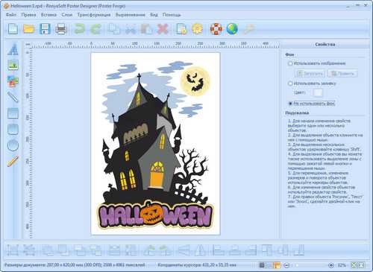373x272 pixels.
Task: Select 'Использовать изображение' radio button
Action: pyautogui.click(x=290, y=63)
